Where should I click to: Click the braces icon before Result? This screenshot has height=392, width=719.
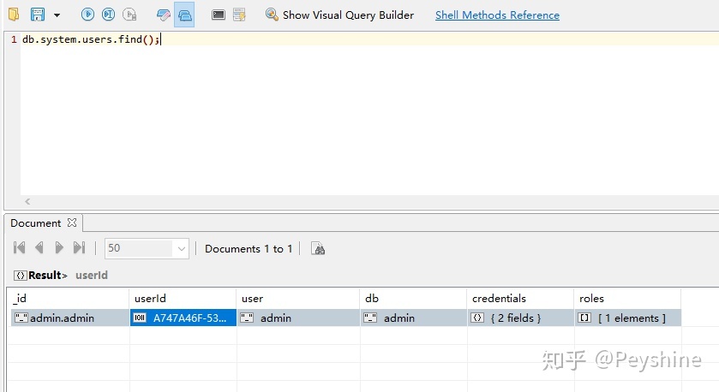[x=21, y=276]
